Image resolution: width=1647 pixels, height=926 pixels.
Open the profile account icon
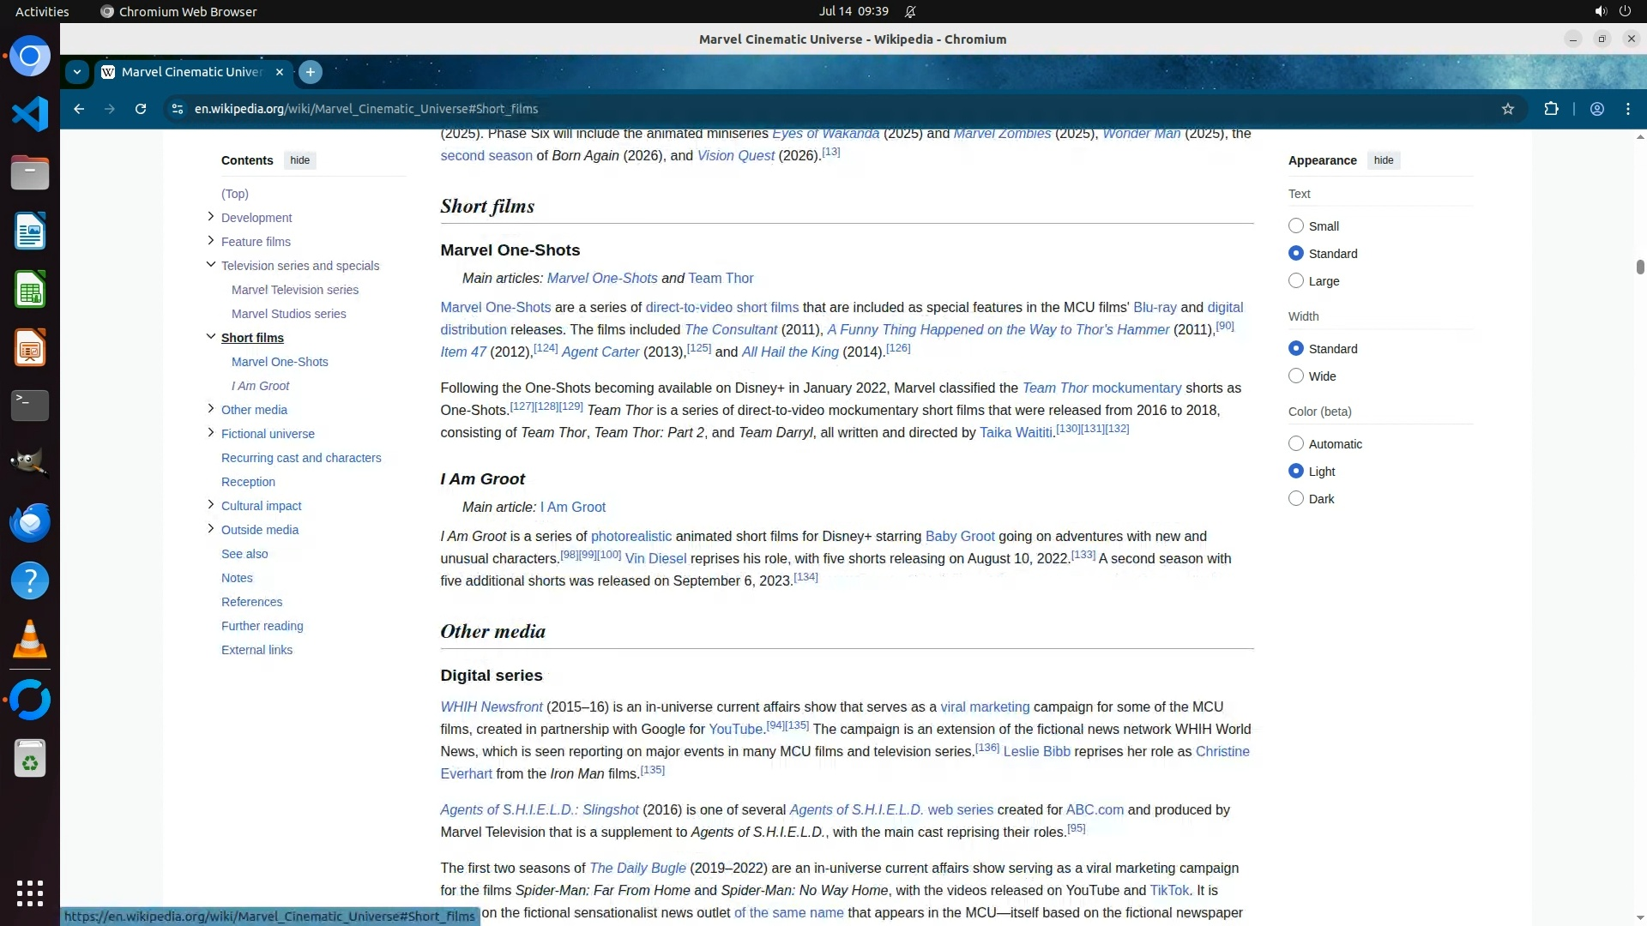1596,109
